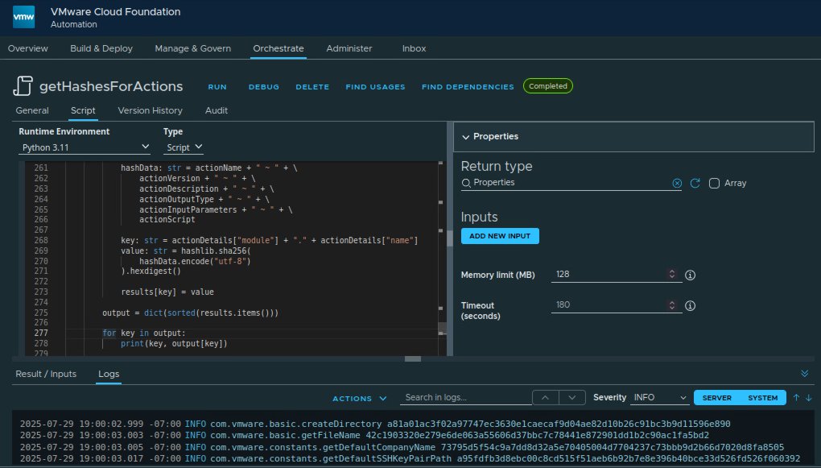Open the ACTIONS dropdown in logs
Screen dimensions: 821x468
click(360, 398)
